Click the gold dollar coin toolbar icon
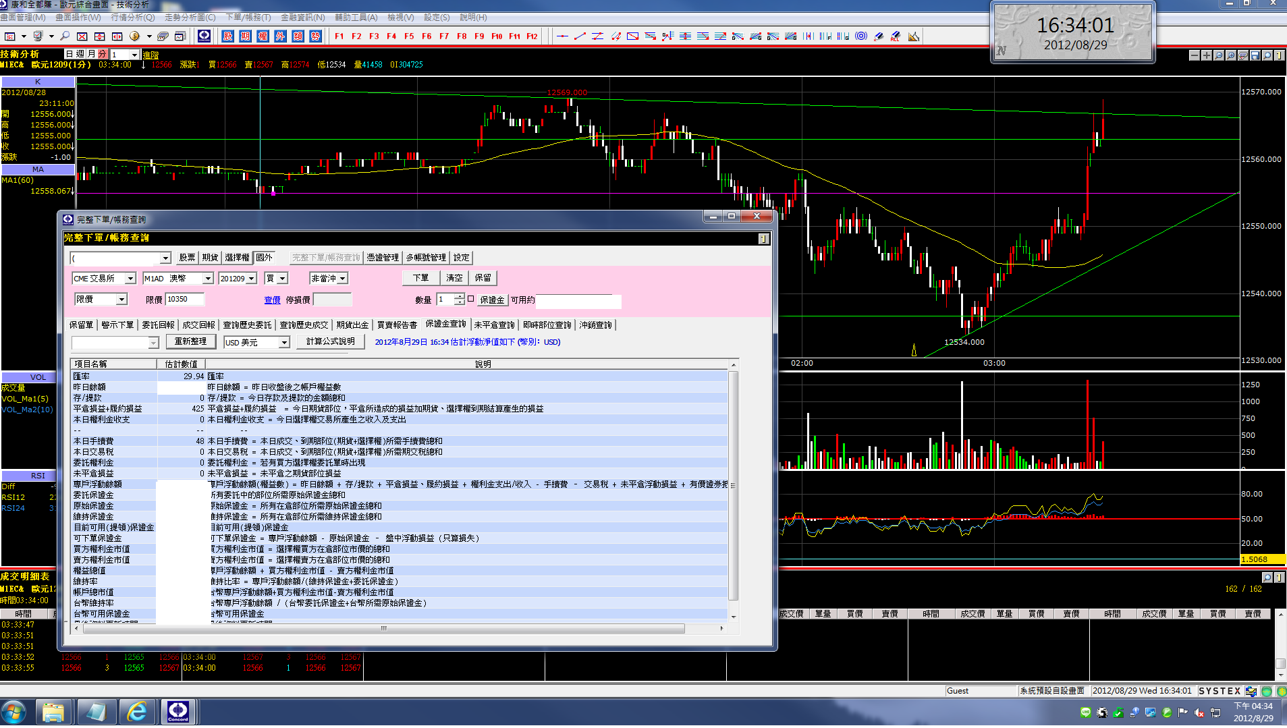The image size is (1287, 728). (134, 36)
